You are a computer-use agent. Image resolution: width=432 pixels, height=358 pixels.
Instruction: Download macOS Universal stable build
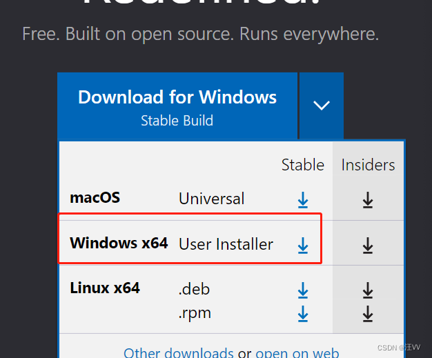point(303,200)
